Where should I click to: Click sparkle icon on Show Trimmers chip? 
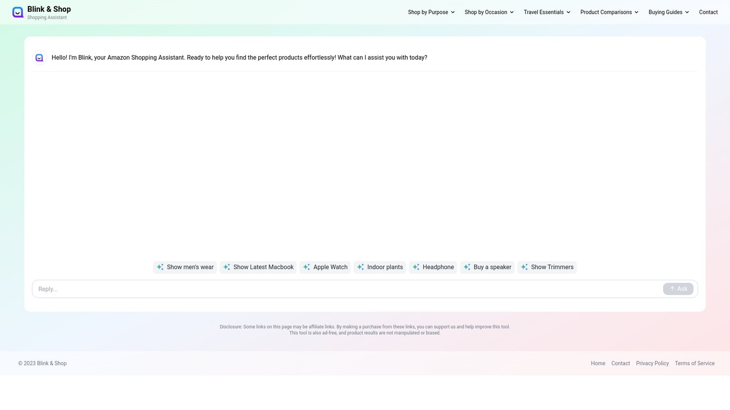coord(524,267)
